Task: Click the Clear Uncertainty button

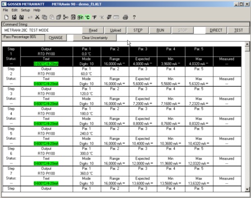Action: pos(95,38)
